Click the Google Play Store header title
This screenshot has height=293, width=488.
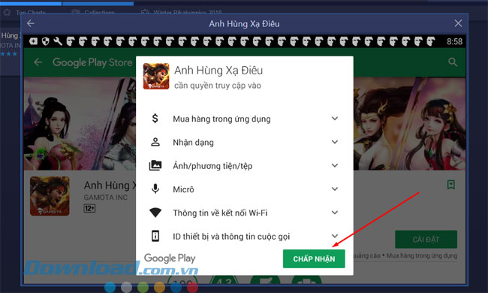[x=92, y=62]
